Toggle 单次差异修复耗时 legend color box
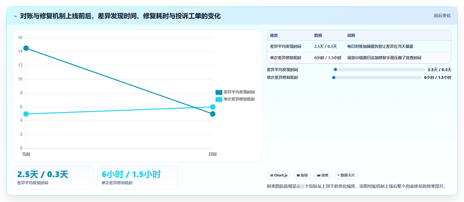This screenshot has width=464, height=202. [219, 99]
